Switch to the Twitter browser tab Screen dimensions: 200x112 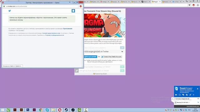coord(176,2)
